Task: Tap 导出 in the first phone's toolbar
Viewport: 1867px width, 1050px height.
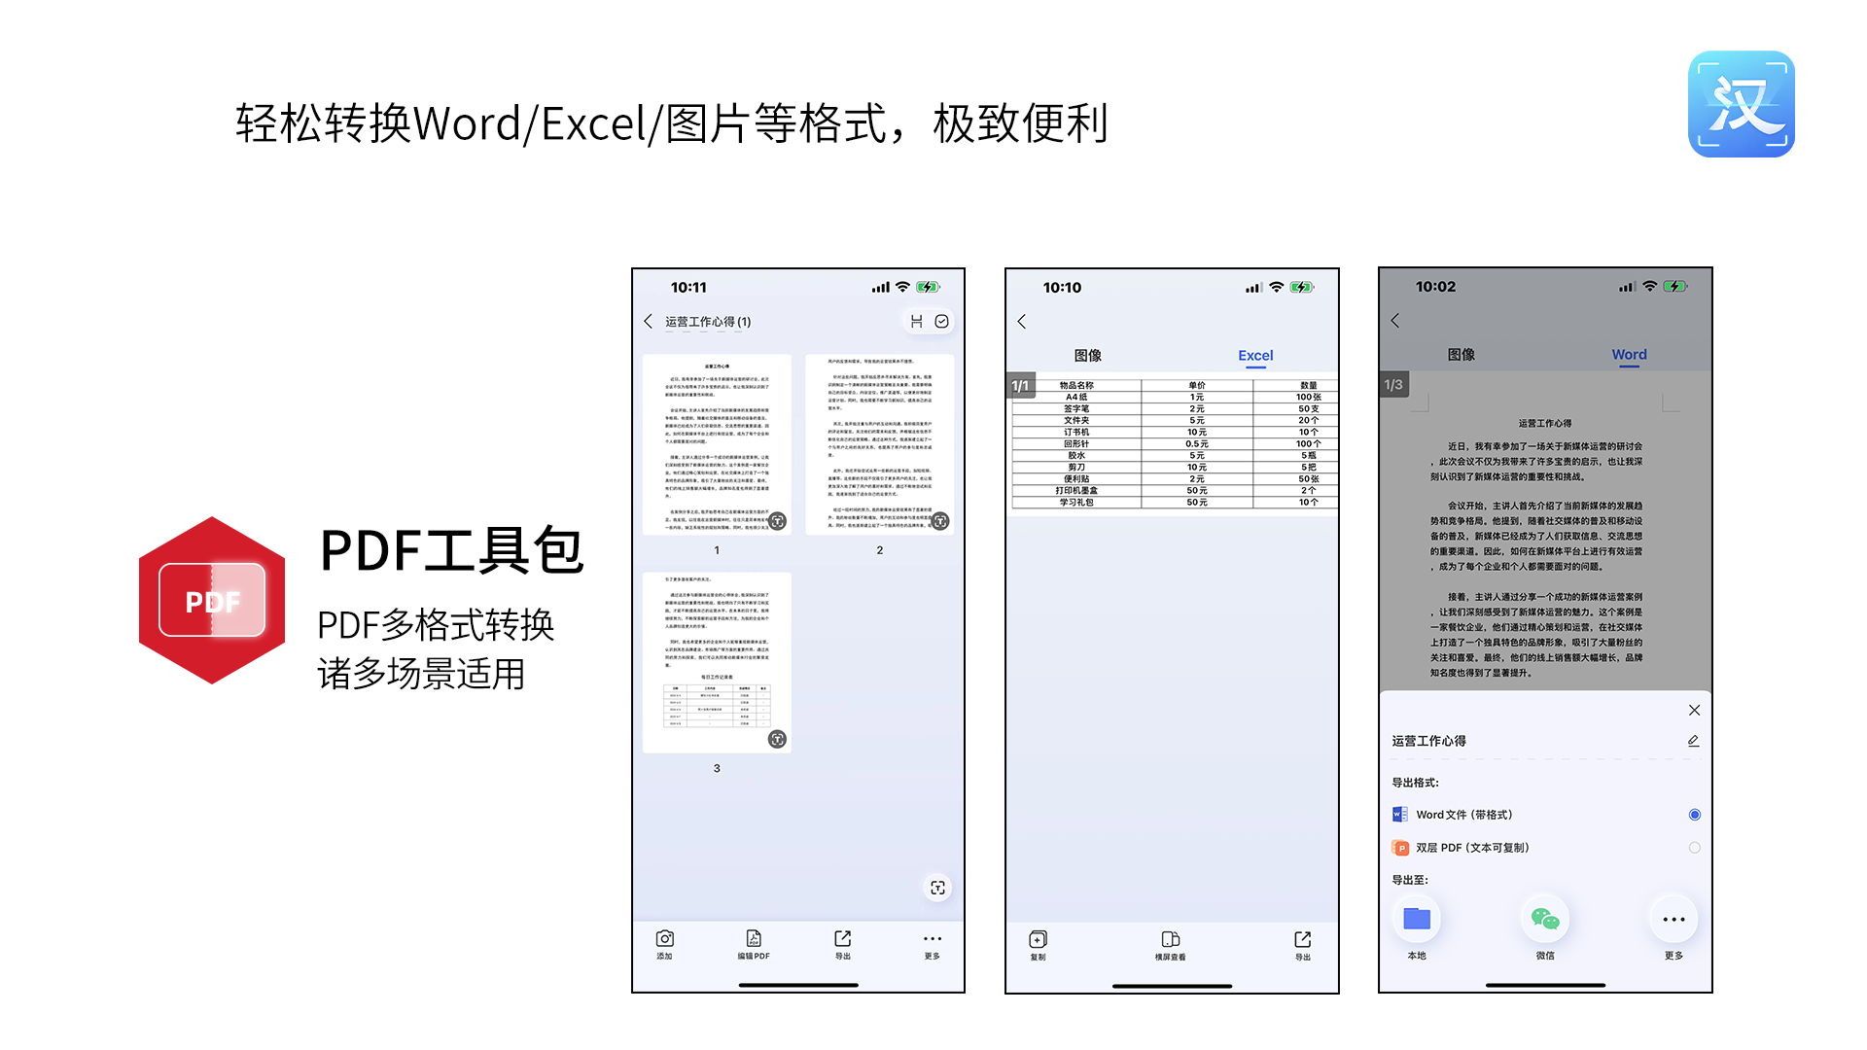Action: click(x=842, y=940)
